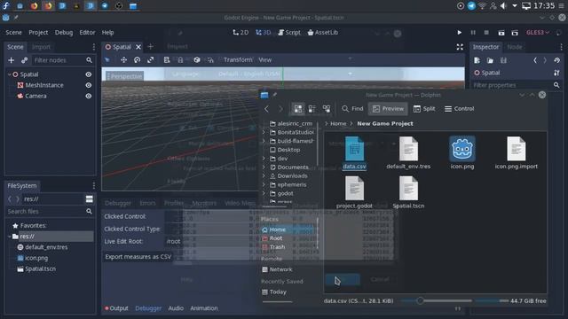Screen dimensions: 568x319
Task: Go back in Dolphin
Action: click(x=266, y=109)
